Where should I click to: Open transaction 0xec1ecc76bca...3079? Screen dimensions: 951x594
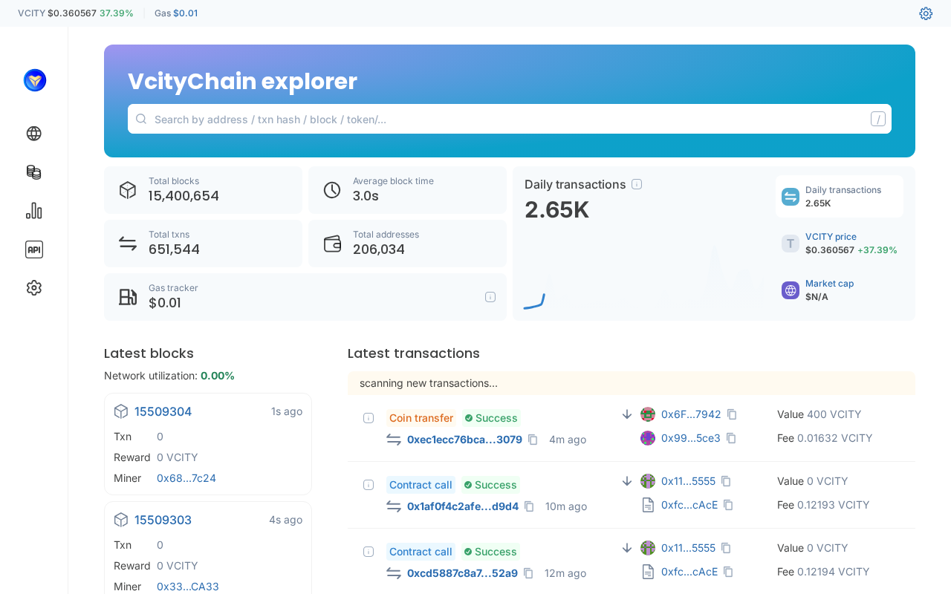(x=464, y=440)
